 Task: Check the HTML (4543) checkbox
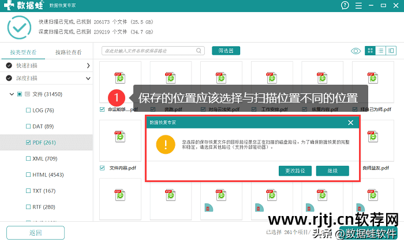(28, 175)
